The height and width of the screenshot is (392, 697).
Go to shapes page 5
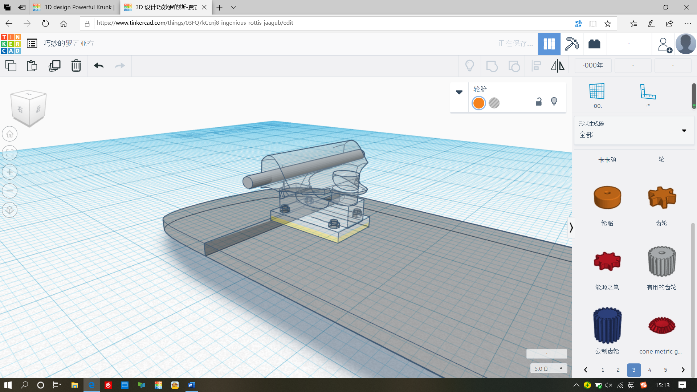point(665,370)
